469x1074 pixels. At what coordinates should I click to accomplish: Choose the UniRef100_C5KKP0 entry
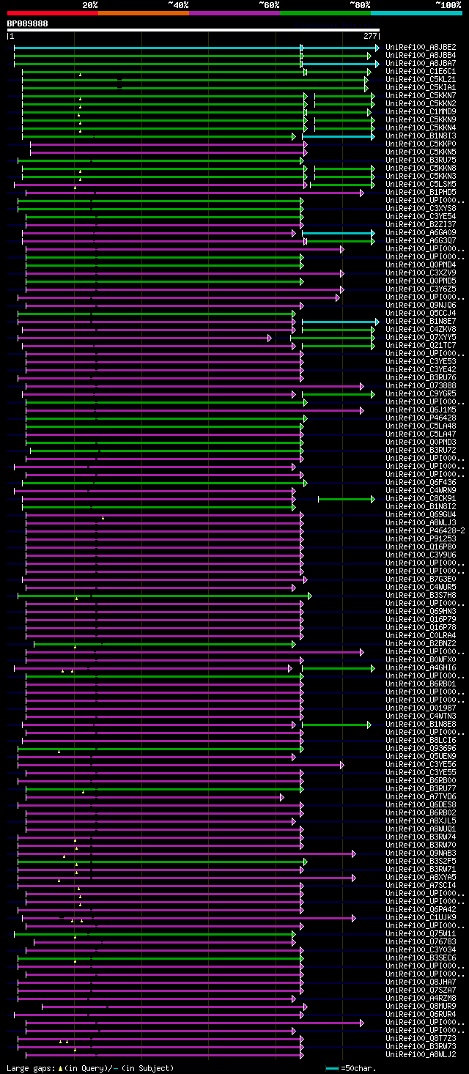click(x=421, y=144)
